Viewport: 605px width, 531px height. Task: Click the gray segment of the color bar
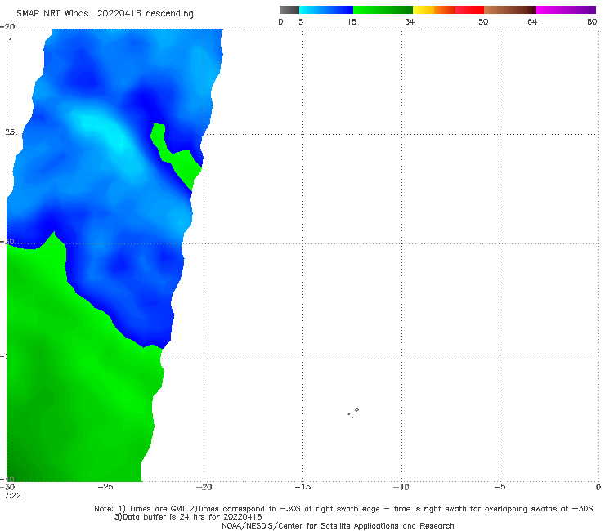289,10
